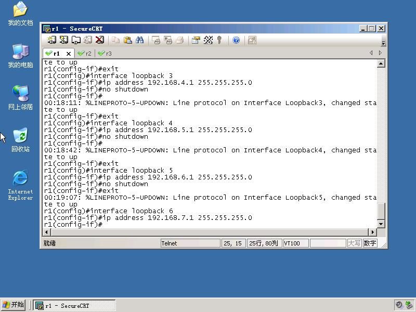This screenshot has width=416, height=312.
Task: Click the 开始 Start button
Action: coord(14,305)
